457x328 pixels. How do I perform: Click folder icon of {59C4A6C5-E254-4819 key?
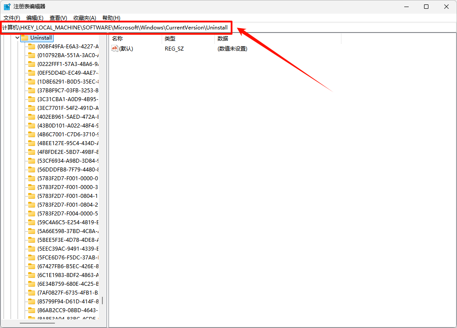tap(31, 222)
